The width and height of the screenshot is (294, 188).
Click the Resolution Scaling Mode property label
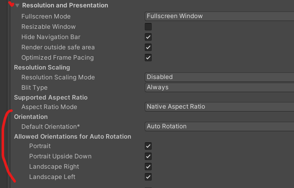click(58, 77)
